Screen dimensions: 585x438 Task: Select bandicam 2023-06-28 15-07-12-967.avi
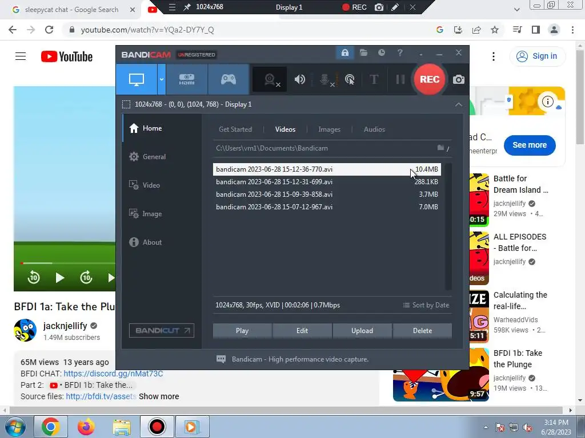(327, 206)
